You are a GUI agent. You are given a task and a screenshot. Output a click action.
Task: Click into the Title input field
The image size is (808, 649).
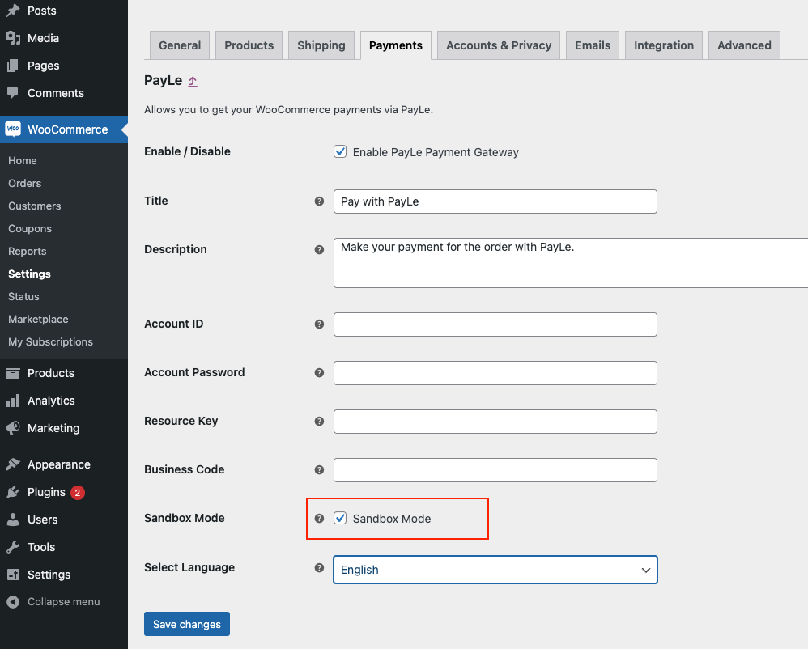(495, 201)
